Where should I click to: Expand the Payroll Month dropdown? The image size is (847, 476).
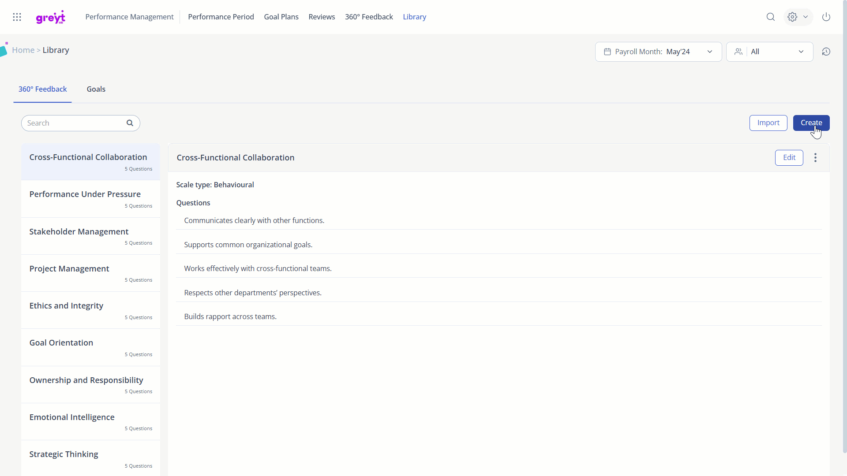658,52
